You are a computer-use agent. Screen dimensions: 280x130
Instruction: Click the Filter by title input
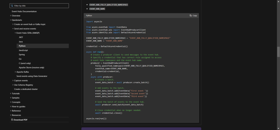click(x=41, y=5)
